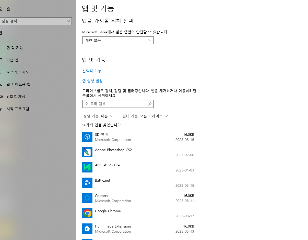
Task: Click the Adobe Photoshop CS2 feather icon
Action: (x=87, y=152)
